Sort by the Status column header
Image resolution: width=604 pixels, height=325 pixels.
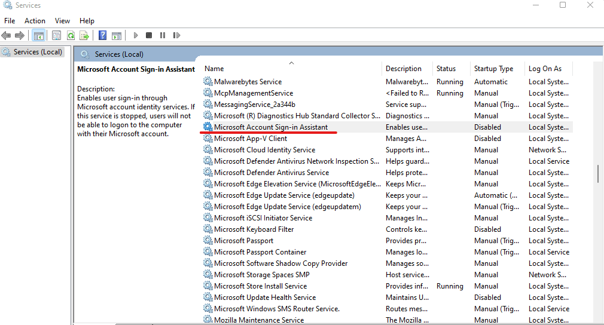coord(451,69)
